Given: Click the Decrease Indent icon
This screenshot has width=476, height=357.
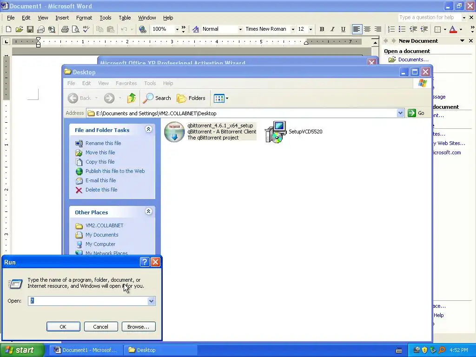Looking at the screenshot, I should pyautogui.click(x=413, y=29).
